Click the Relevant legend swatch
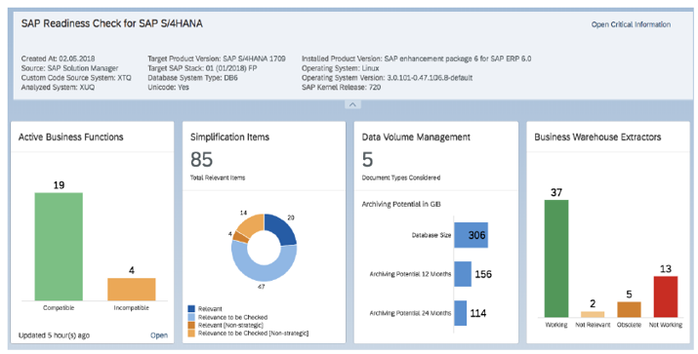This screenshot has width=698, height=354. [191, 308]
